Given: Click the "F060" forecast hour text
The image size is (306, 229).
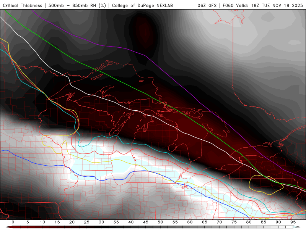Looking at the screenshot, I should tap(228, 6).
